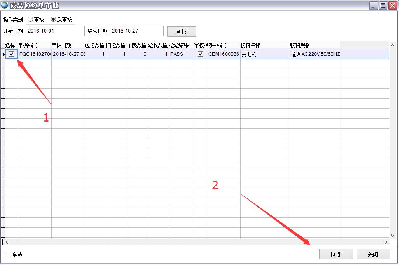The width and height of the screenshot is (399, 265).
Task: Maximize the 成品检验单审批 window
Action: click(x=382, y=5)
